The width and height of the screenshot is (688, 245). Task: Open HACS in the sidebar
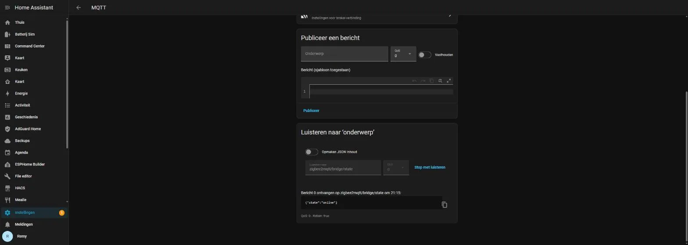coord(34,188)
